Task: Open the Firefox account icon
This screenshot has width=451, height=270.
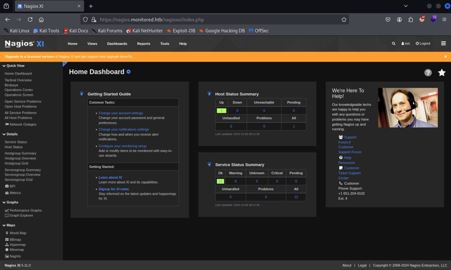Action: click(399, 20)
